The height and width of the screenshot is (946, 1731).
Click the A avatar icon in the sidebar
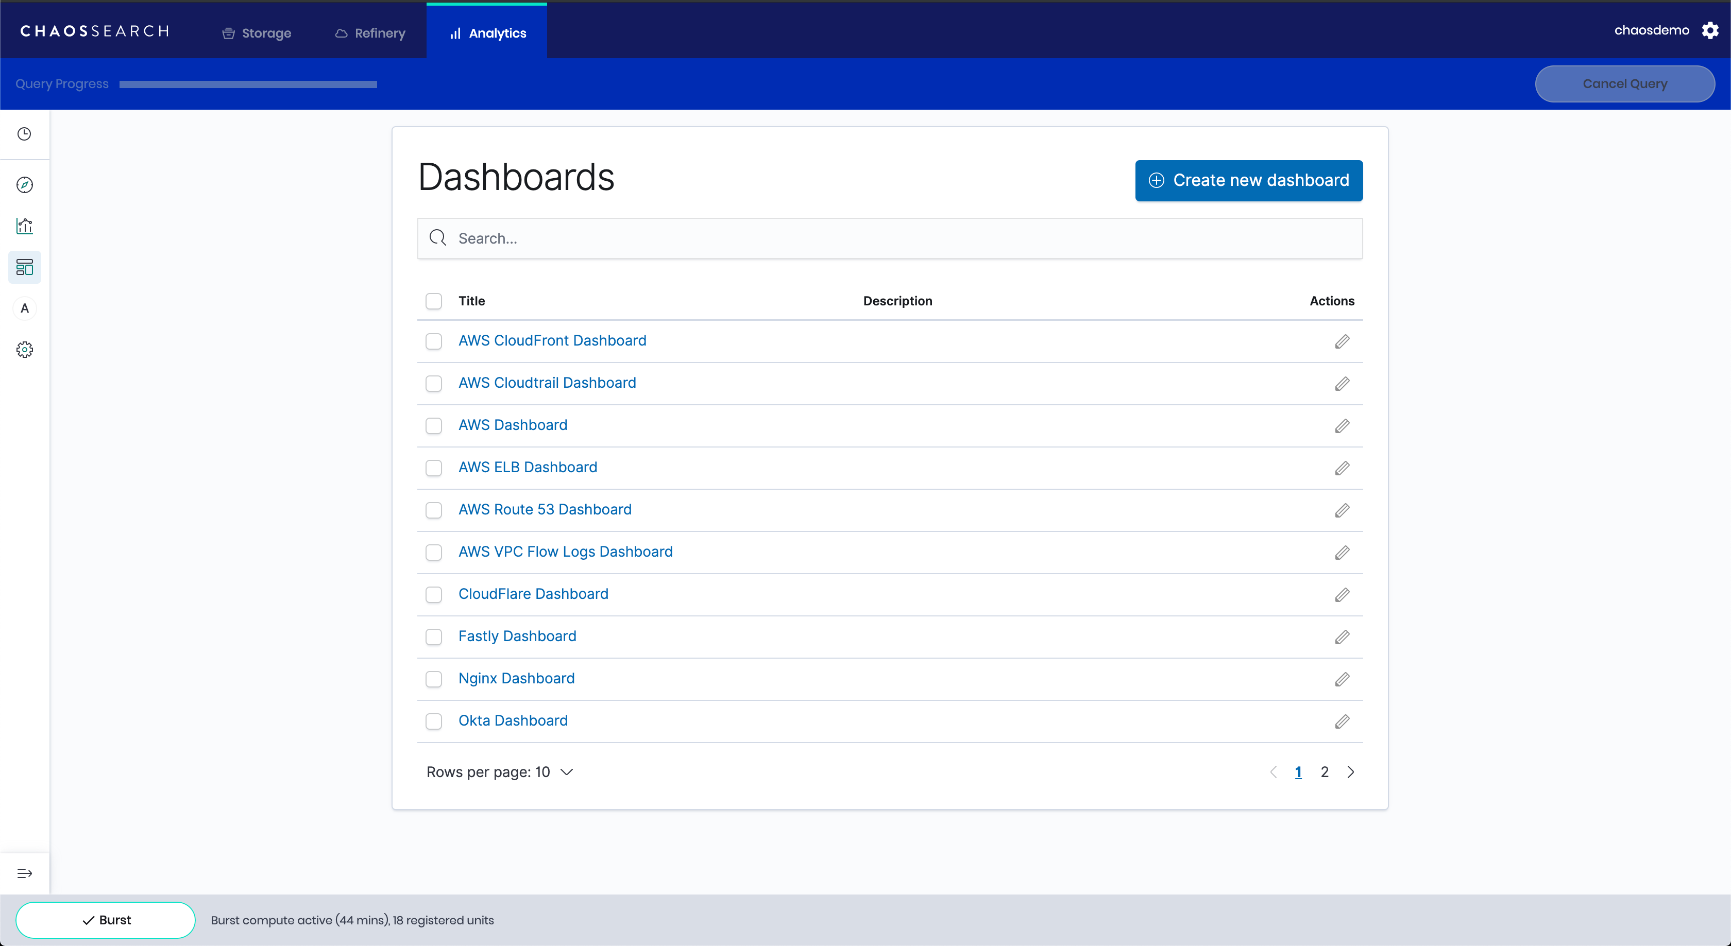[24, 308]
